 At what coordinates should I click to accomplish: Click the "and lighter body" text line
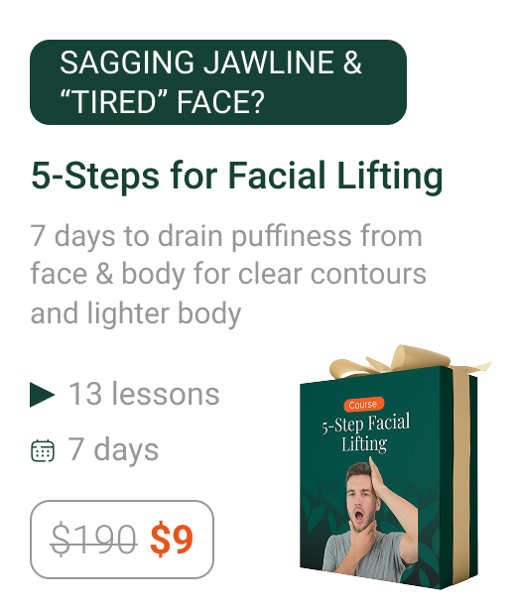(x=136, y=313)
